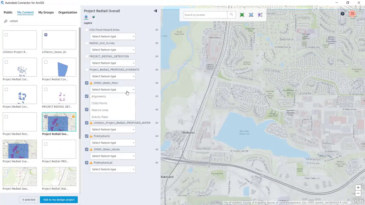Click warning icon next to FireHydrants

tap(91, 136)
